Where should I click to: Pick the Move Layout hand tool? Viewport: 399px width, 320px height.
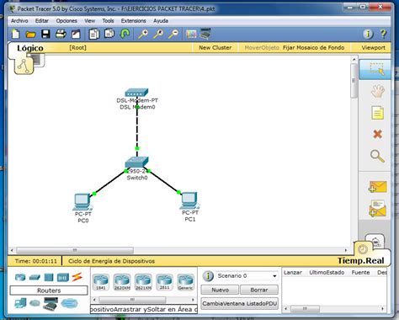point(377,91)
